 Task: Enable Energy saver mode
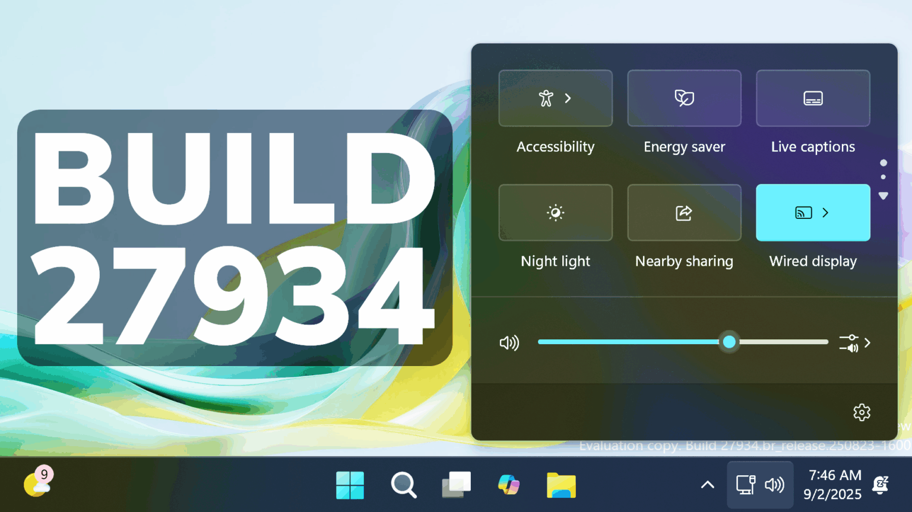[684, 98]
